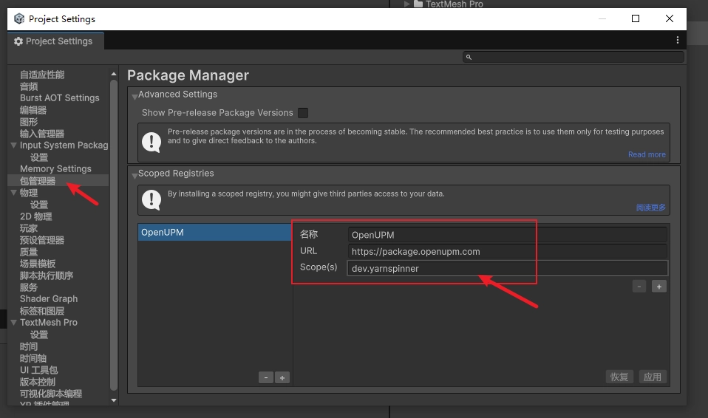Screen dimensions: 708x418
Task: Focus the settings search field
Action: [573, 57]
